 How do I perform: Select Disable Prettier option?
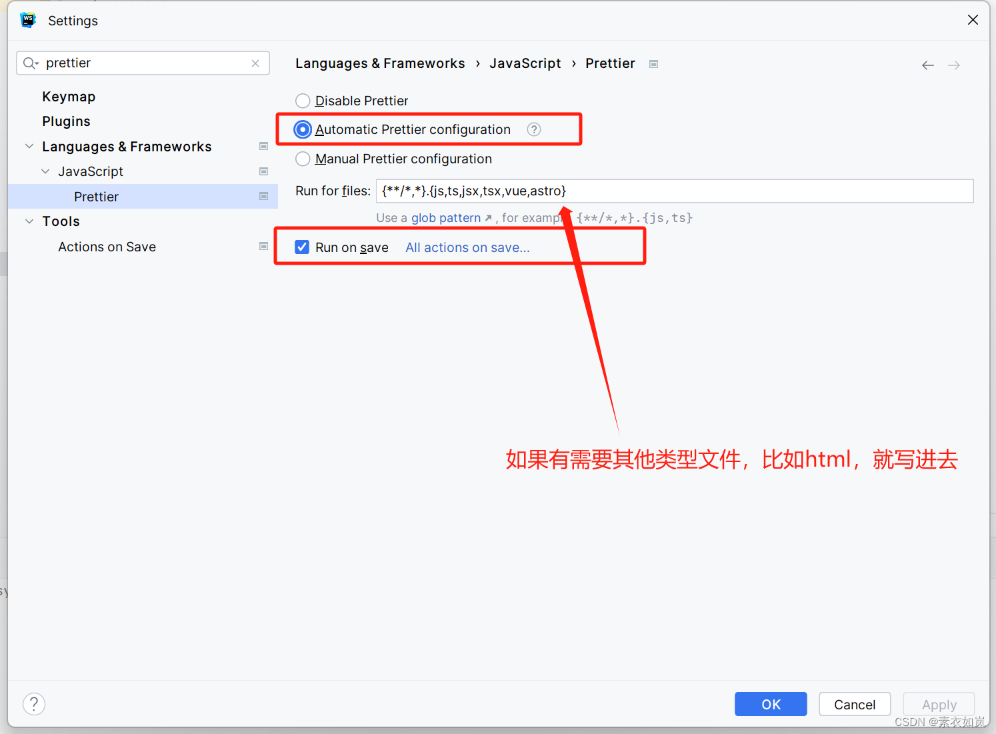pyautogui.click(x=303, y=101)
